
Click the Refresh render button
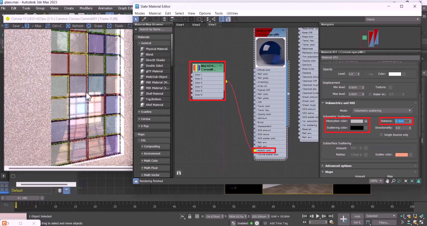point(75,26)
